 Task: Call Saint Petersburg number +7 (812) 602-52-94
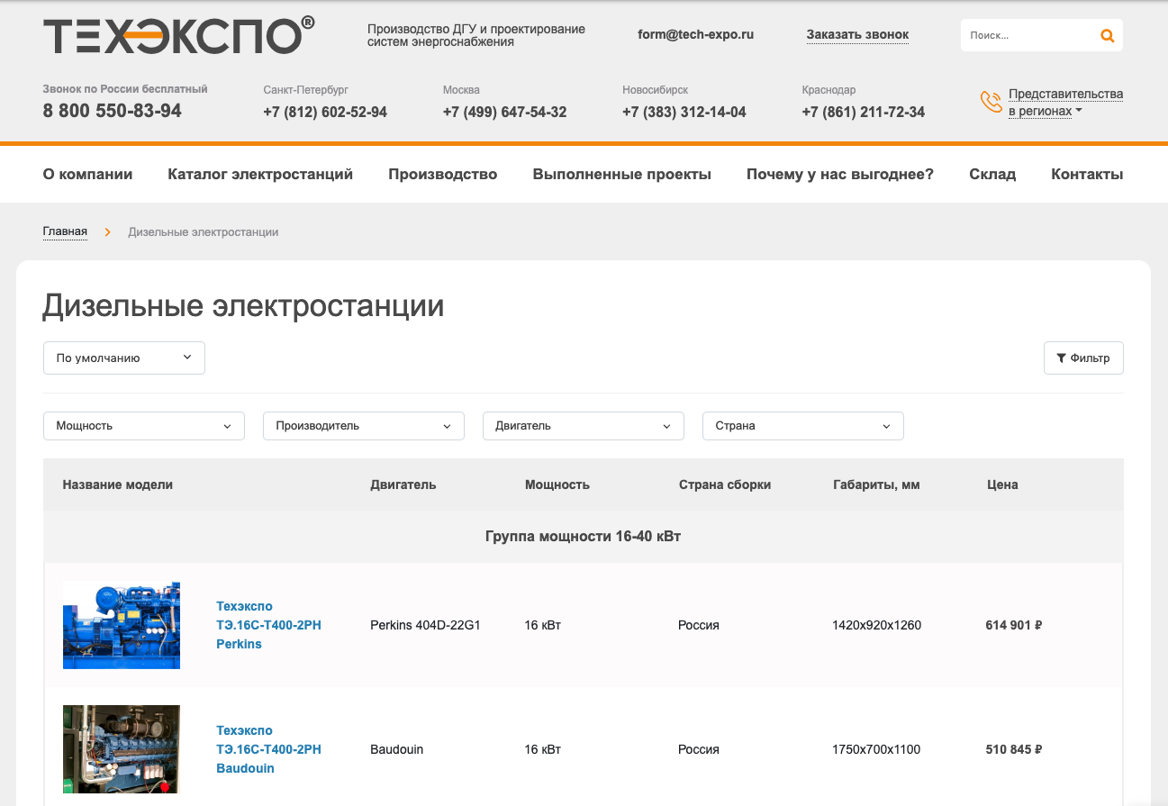click(325, 113)
